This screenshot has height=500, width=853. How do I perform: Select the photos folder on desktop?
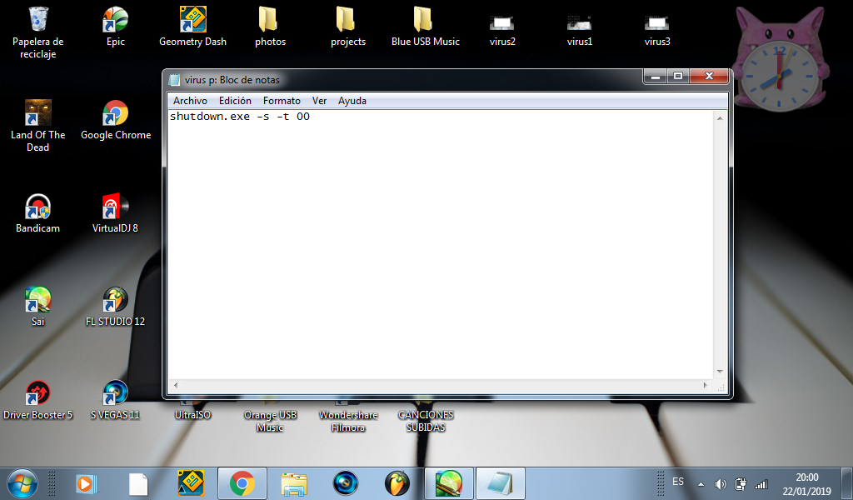tap(270, 27)
